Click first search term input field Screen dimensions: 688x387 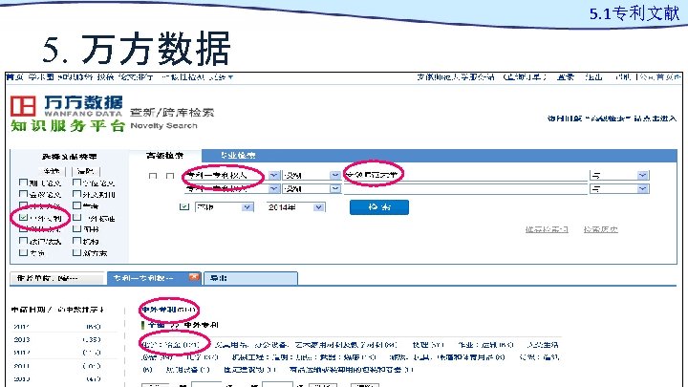tap(465, 175)
